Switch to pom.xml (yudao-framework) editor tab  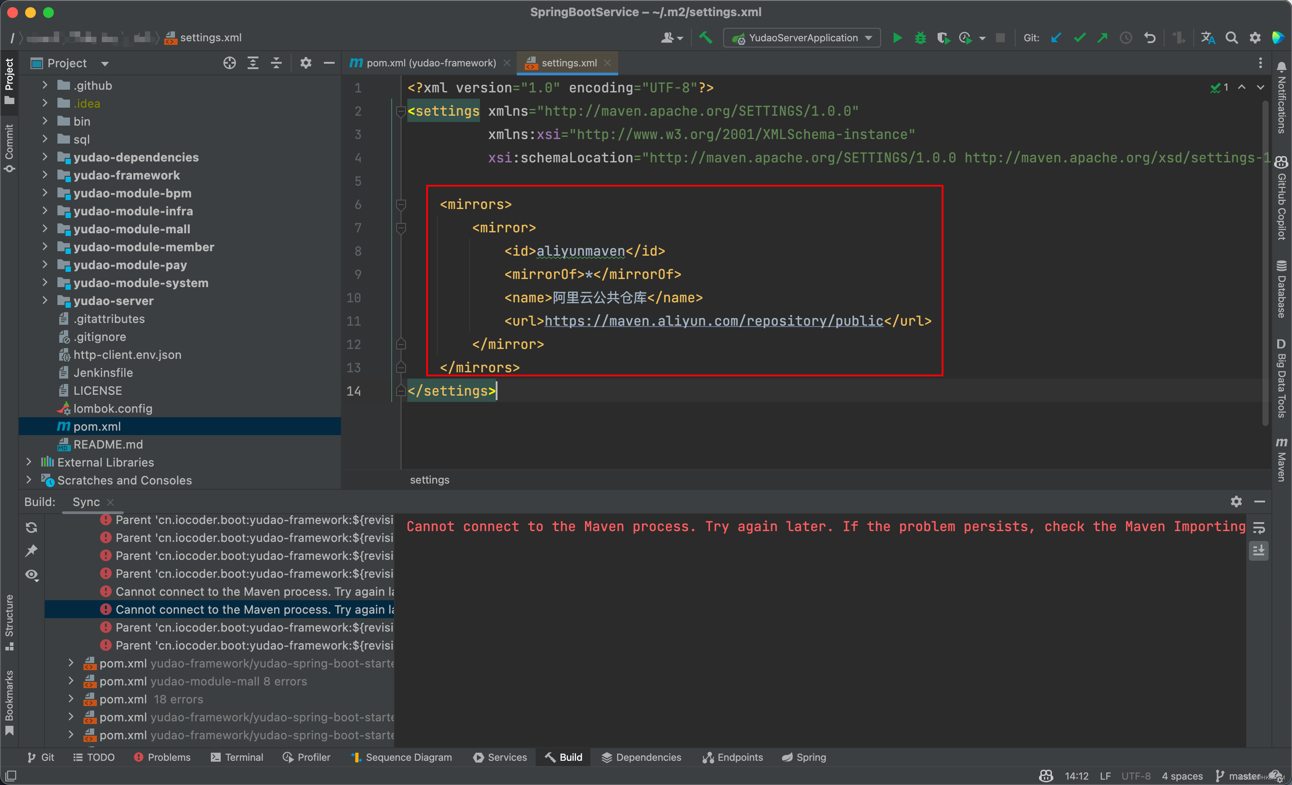[x=430, y=63]
